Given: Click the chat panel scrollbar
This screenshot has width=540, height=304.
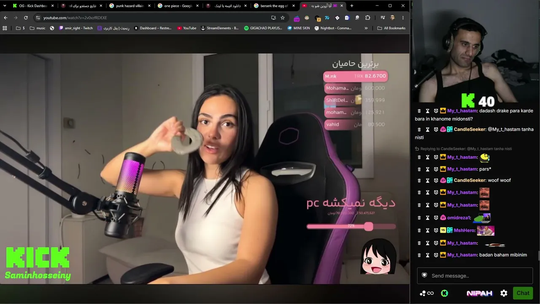Looking at the screenshot, I should pyautogui.click(x=538, y=256).
